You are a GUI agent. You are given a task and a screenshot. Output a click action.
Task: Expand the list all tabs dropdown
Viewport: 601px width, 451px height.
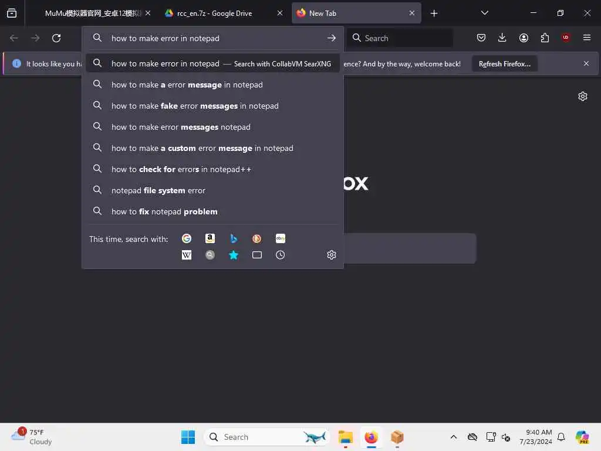click(x=484, y=13)
